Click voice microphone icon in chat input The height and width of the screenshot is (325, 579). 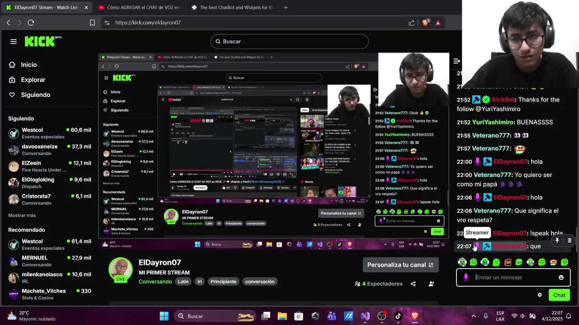coord(466,278)
